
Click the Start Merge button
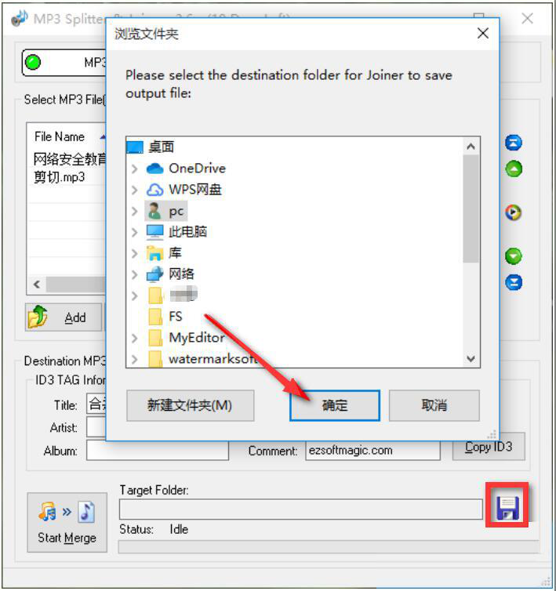(67, 522)
